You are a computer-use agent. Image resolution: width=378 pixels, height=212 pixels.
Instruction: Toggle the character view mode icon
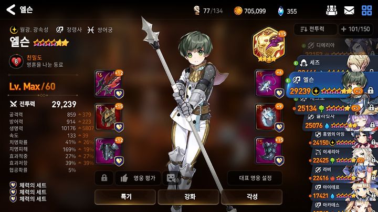(x=172, y=178)
